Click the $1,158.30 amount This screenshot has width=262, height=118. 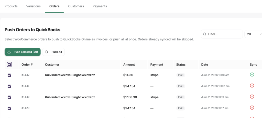tap(130, 97)
